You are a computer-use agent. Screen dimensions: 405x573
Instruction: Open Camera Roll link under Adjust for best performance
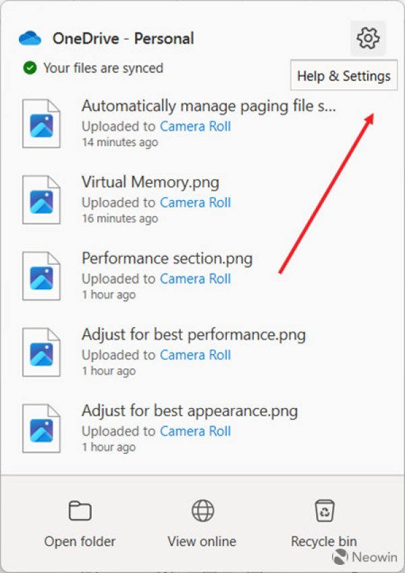tap(195, 355)
